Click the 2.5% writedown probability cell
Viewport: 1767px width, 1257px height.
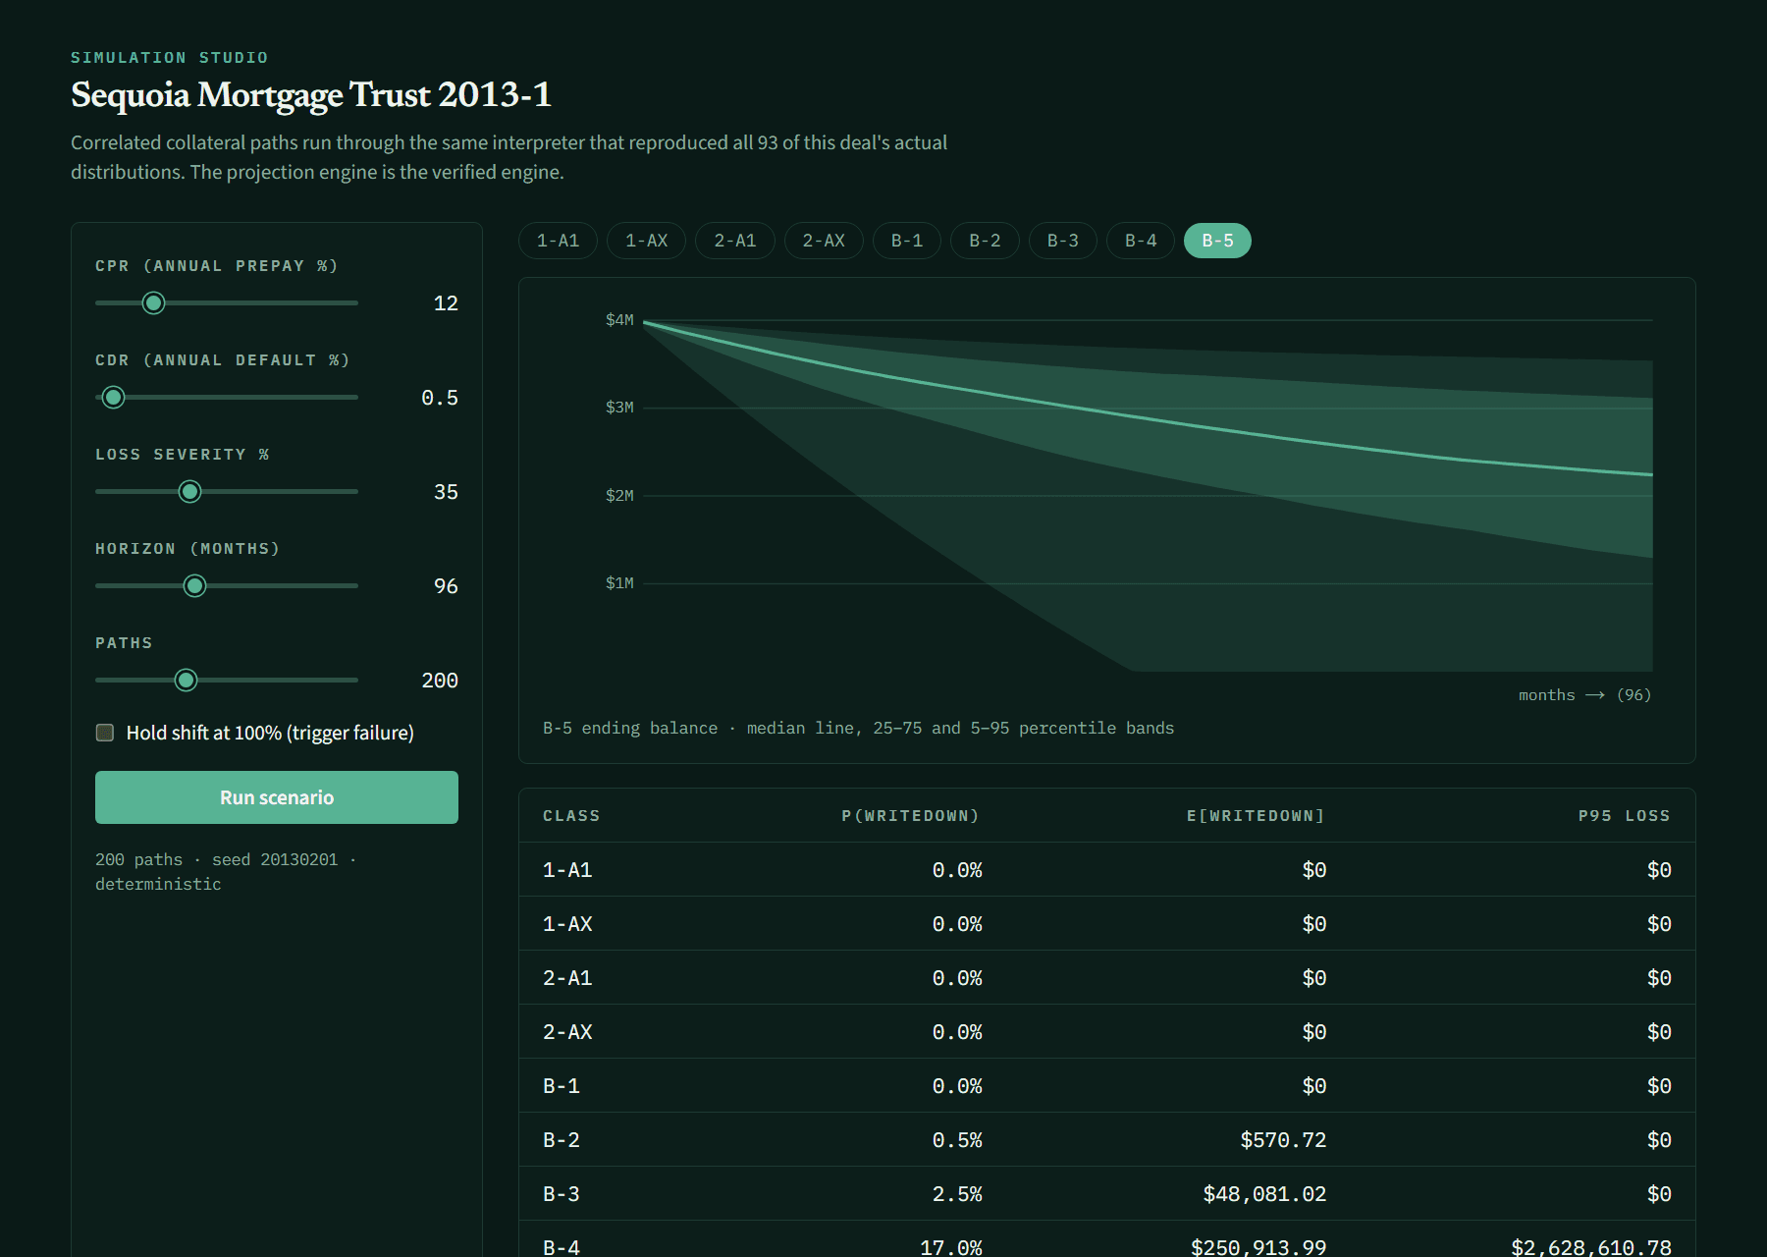coord(957,1194)
